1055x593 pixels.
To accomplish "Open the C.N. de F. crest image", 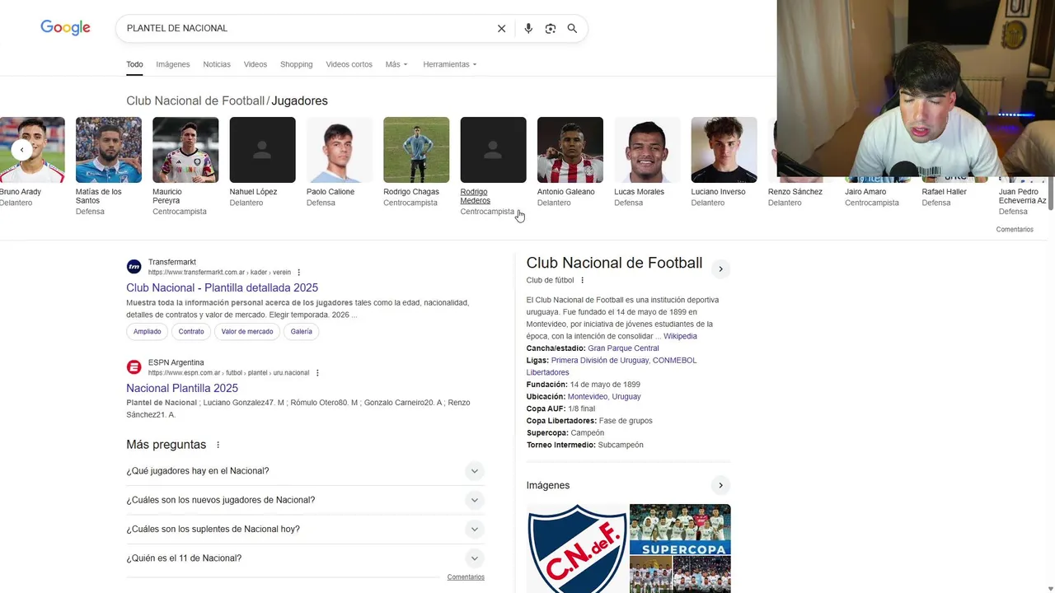I will point(577,549).
